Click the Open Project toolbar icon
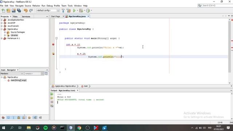233x131 pixels. coord(14,11)
